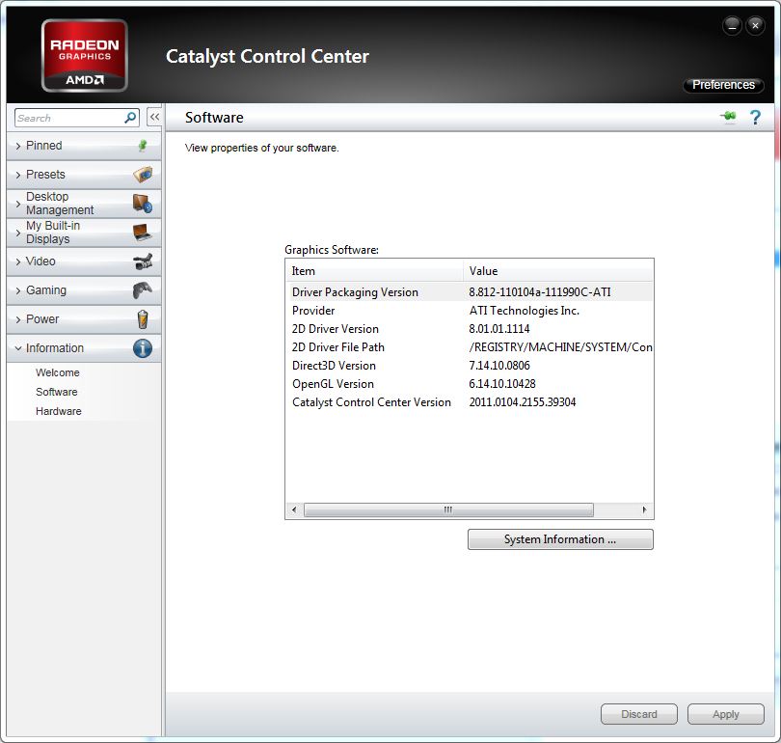Click value ATI Technologies Inc.

(x=524, y=311)
